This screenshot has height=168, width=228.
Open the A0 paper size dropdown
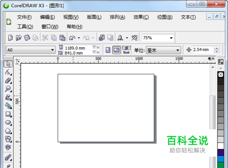[52, 50]
